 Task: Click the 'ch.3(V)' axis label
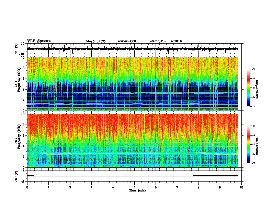pyautogui.click(x=16, y=176)
